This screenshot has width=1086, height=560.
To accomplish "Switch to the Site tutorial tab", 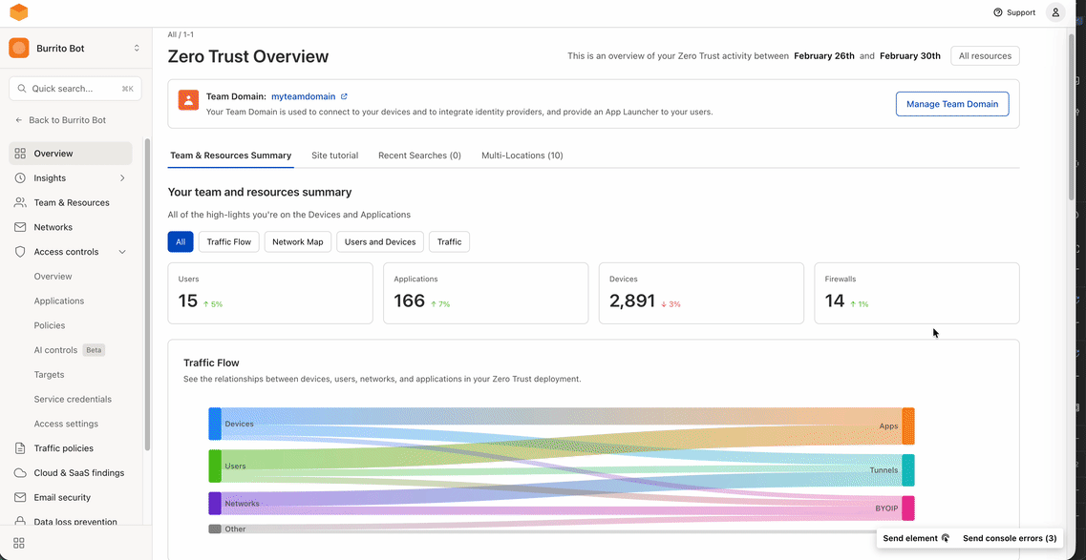I will pyautogui.click(x=334, y=155).
